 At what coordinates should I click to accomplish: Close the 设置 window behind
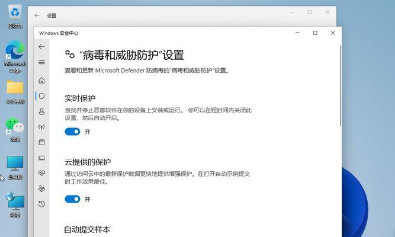[x=327, y=12]
